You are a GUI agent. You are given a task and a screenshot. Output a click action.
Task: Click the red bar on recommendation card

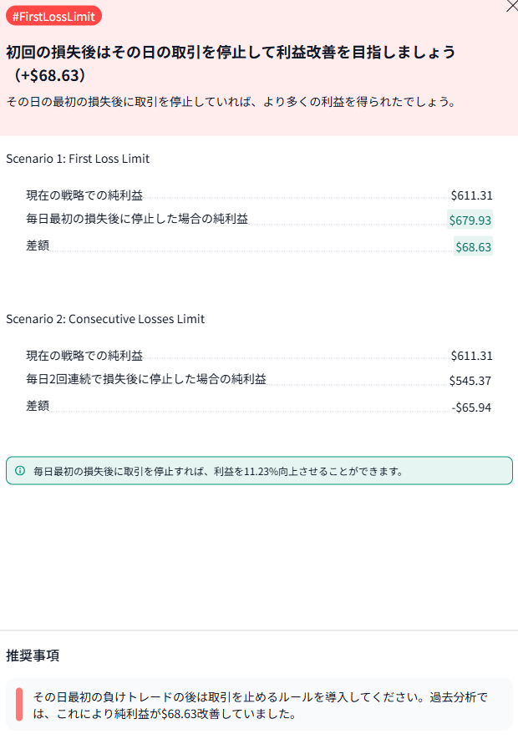(x=19, y=706)
